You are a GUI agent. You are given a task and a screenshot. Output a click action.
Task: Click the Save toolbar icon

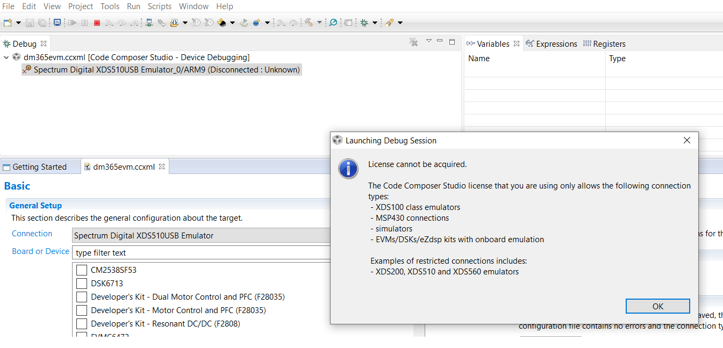(x=30, y=23)
